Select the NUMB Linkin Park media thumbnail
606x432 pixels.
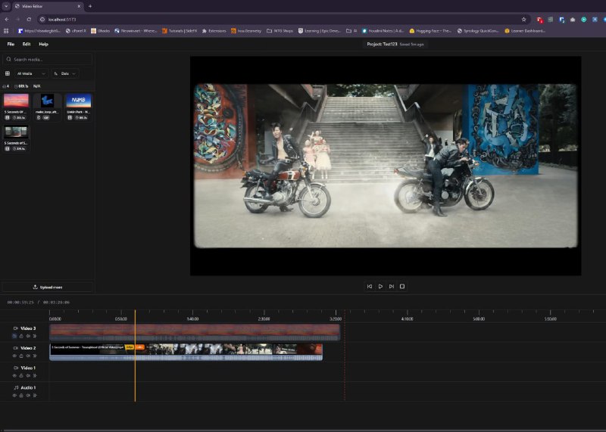(x=78, y=101)
